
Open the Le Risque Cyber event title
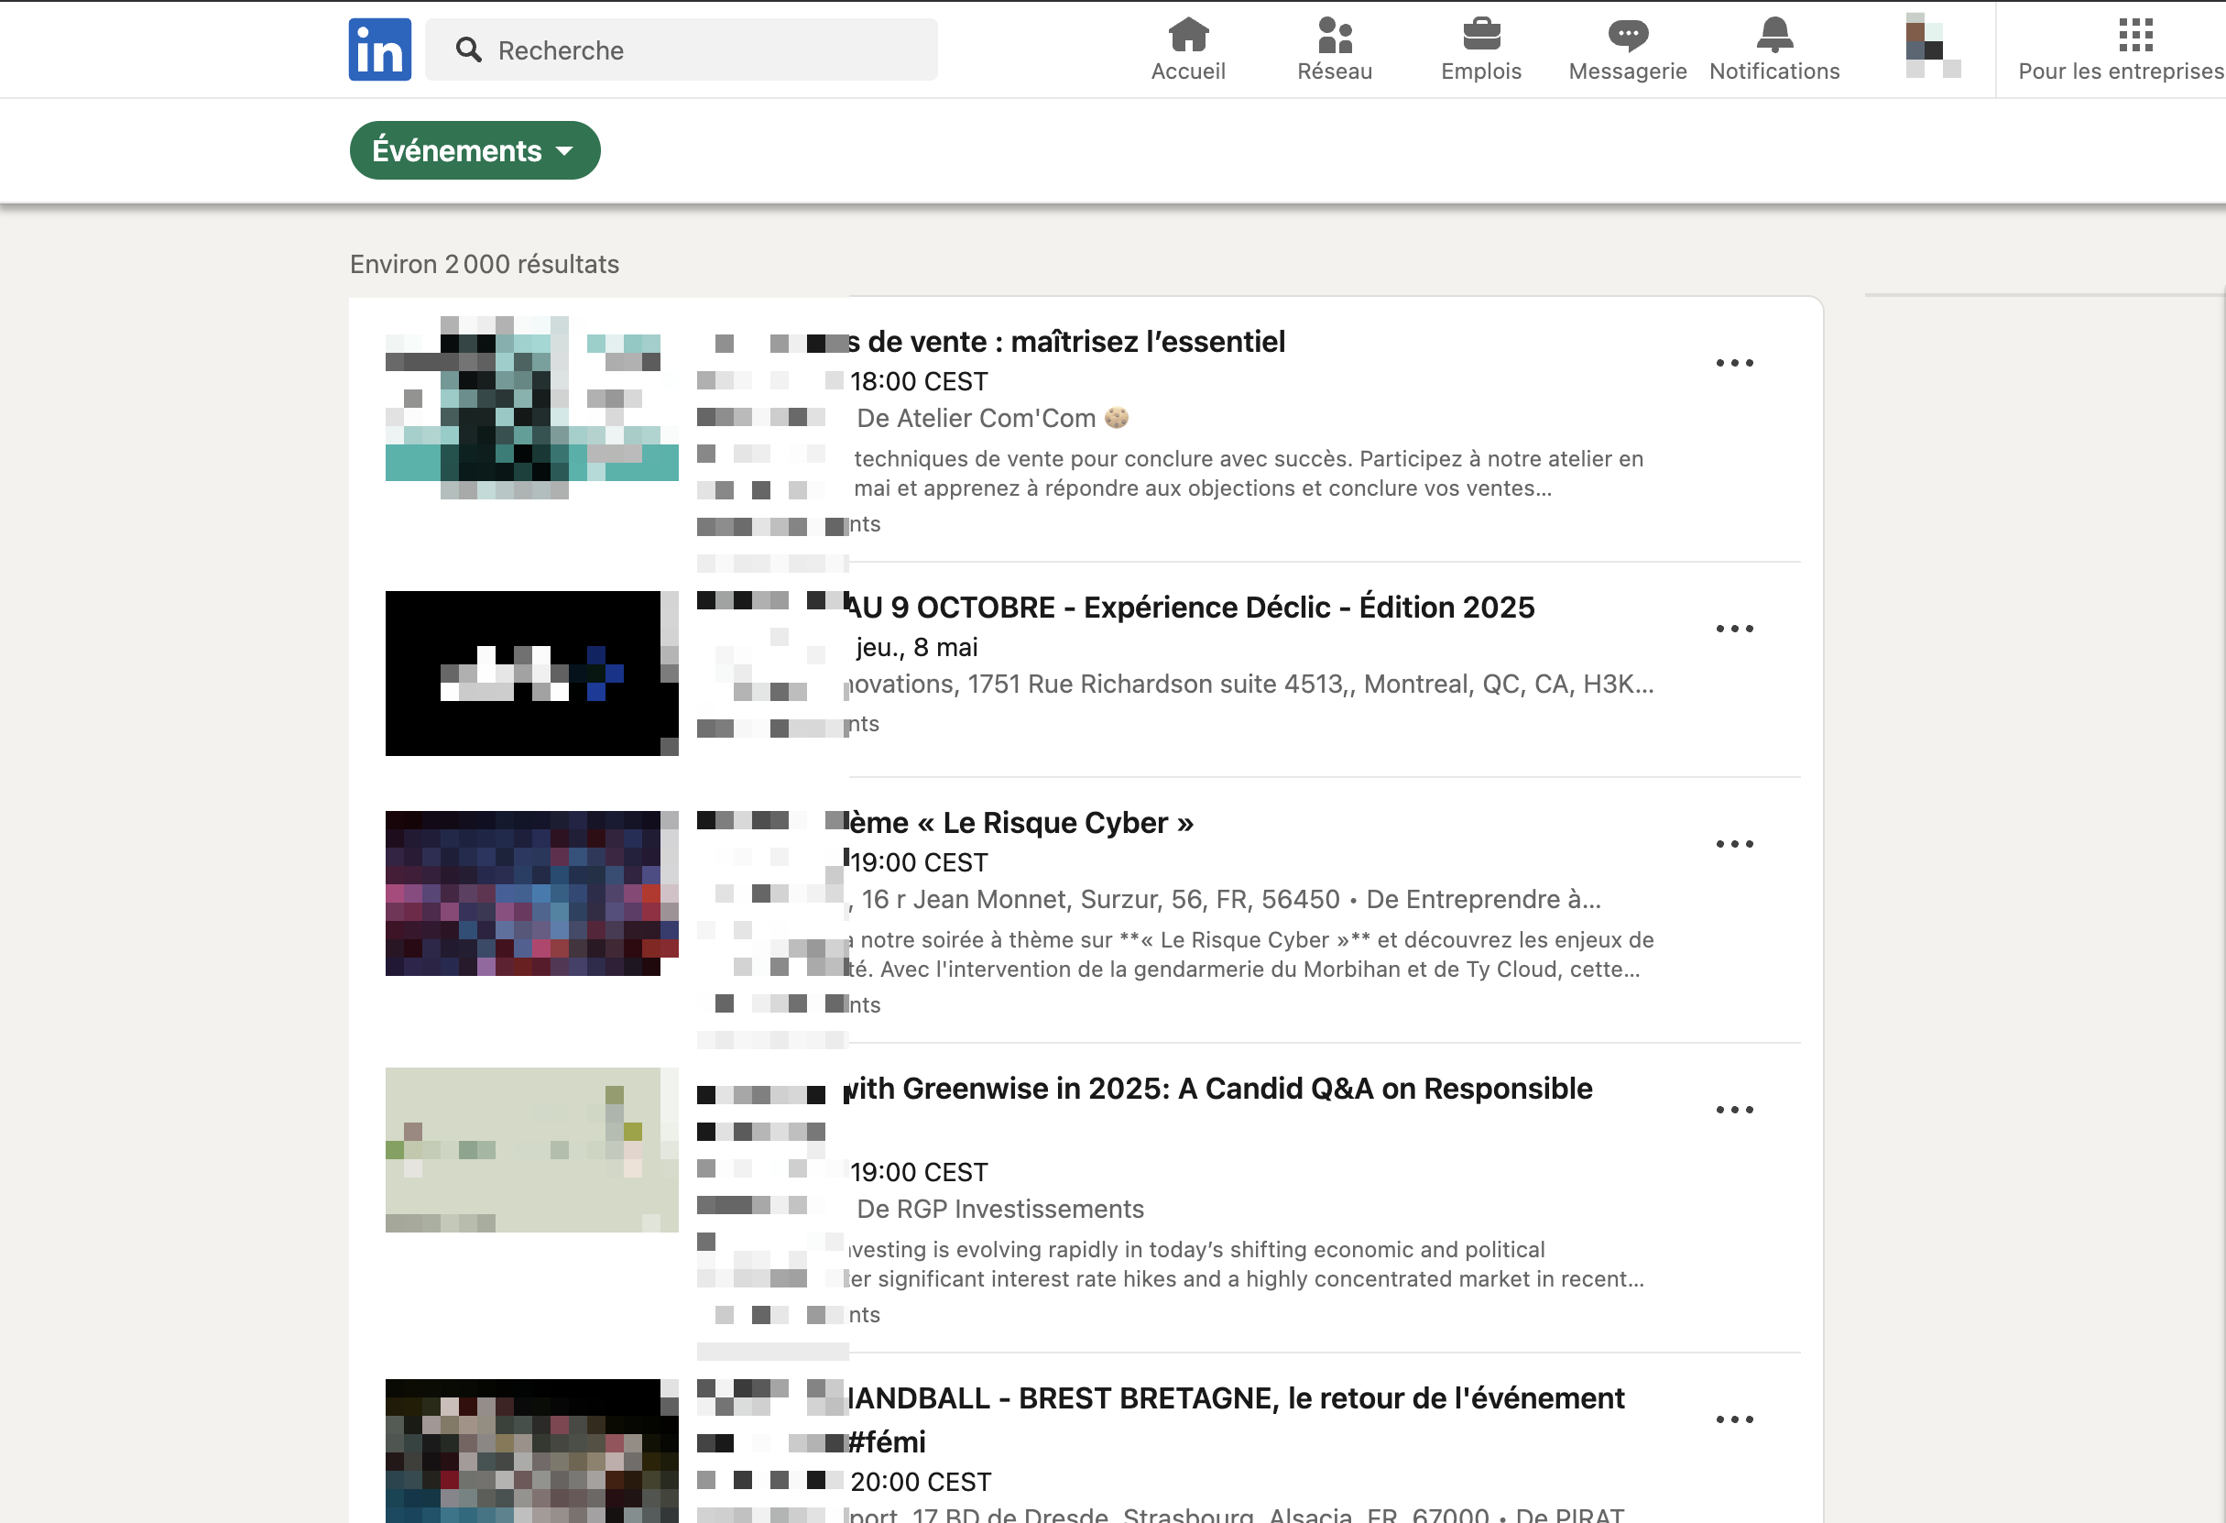tap(1021, 823)
